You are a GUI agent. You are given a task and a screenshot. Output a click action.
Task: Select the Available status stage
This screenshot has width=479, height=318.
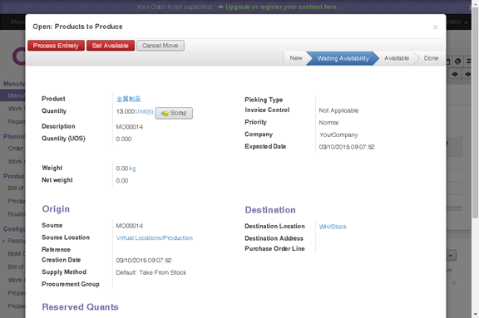click(x=397, y=58)
